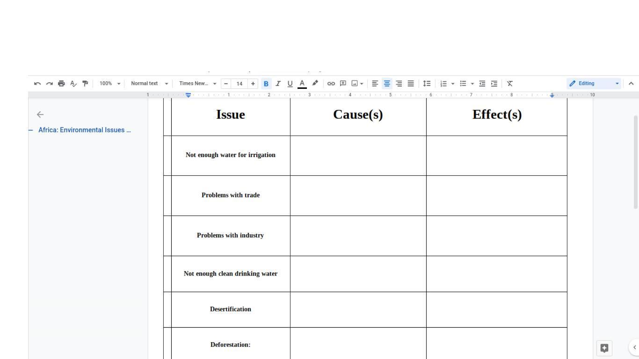
Task: Toggle underline formatting
Action: [290, 84]
